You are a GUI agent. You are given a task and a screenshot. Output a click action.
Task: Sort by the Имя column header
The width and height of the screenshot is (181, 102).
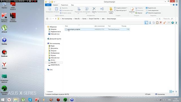pyautogui.click(x=66, y=26)
